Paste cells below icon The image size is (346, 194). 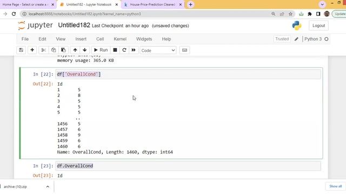(63, 50)
